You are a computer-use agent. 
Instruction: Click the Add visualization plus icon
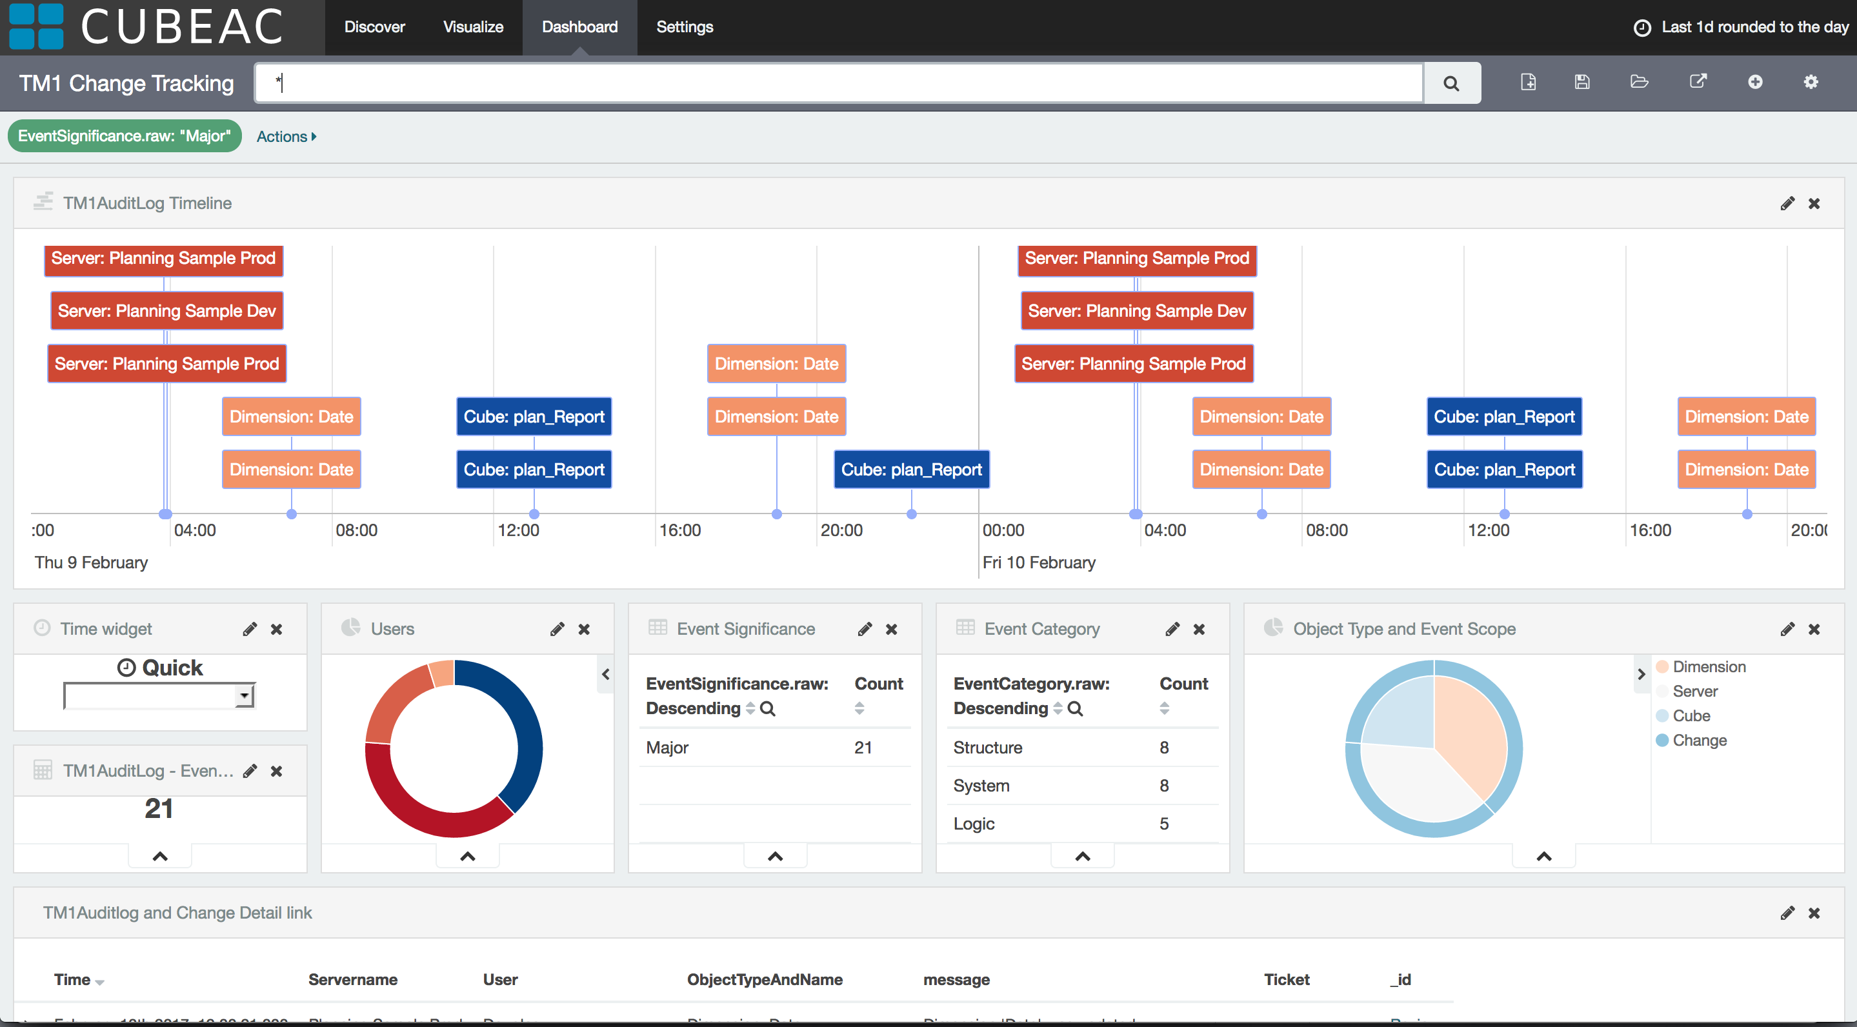(x=1755, y=82)
